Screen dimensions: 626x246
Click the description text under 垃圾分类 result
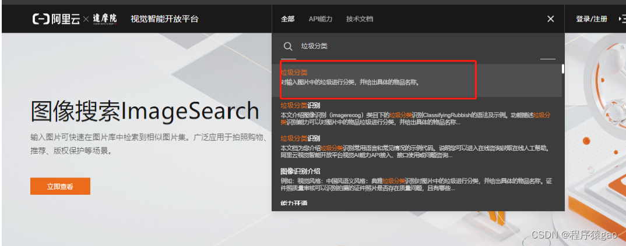[x=350, y=83]
